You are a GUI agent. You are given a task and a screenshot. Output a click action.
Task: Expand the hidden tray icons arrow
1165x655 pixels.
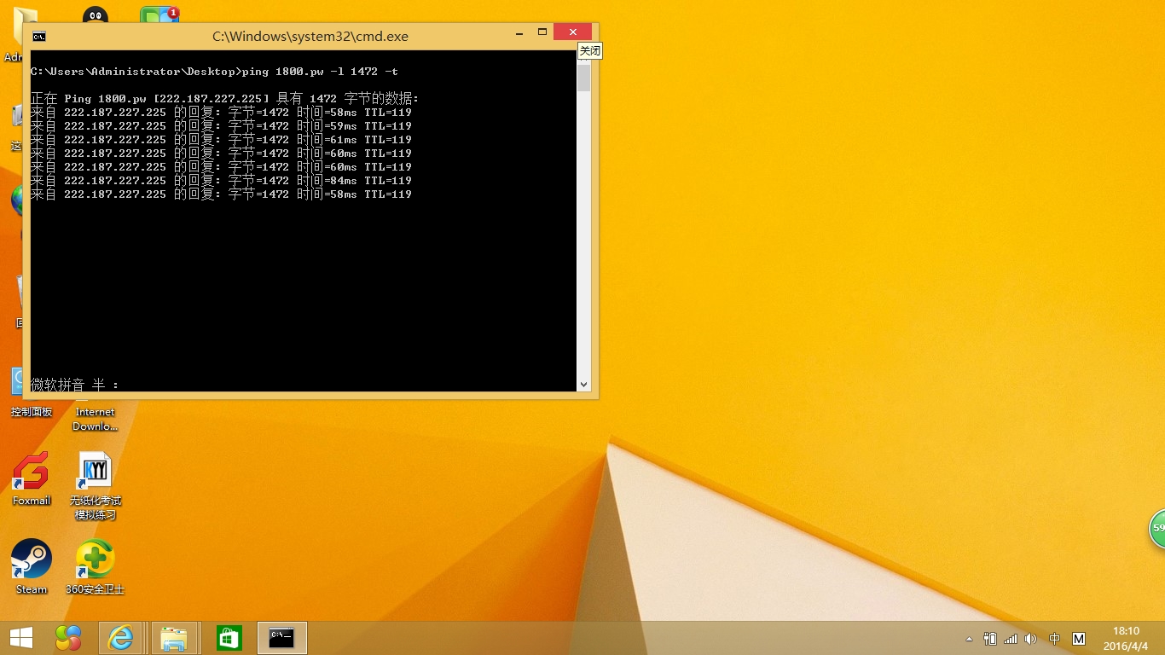(x=969, y=639)
